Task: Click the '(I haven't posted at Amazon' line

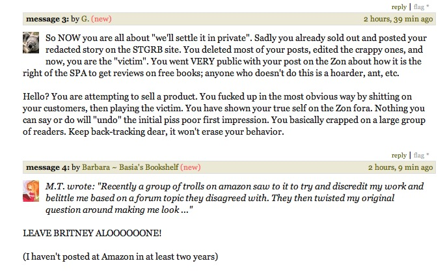Action: pos(120,256)
